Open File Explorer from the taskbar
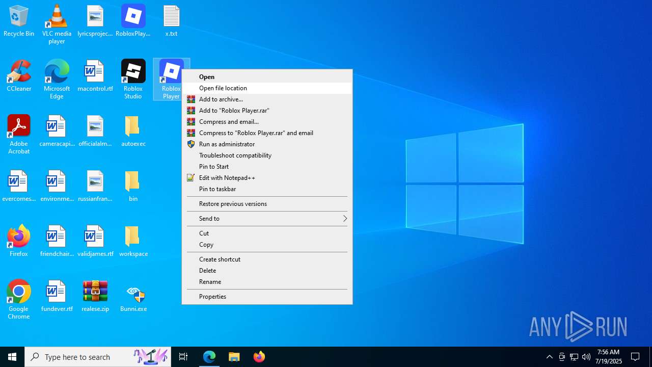 (x=234, y=357)
